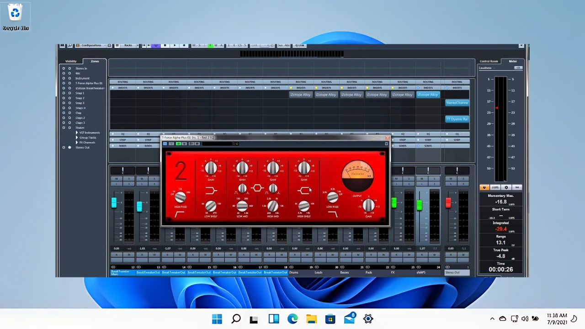Mute the Stereo Out channel
Viewport: 585px width, 329px height.
[451, 179]
